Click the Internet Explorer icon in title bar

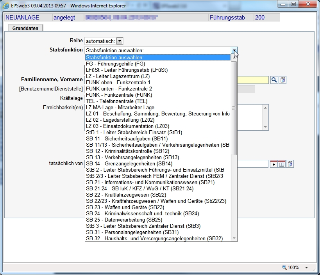click(x=6, y=6)
